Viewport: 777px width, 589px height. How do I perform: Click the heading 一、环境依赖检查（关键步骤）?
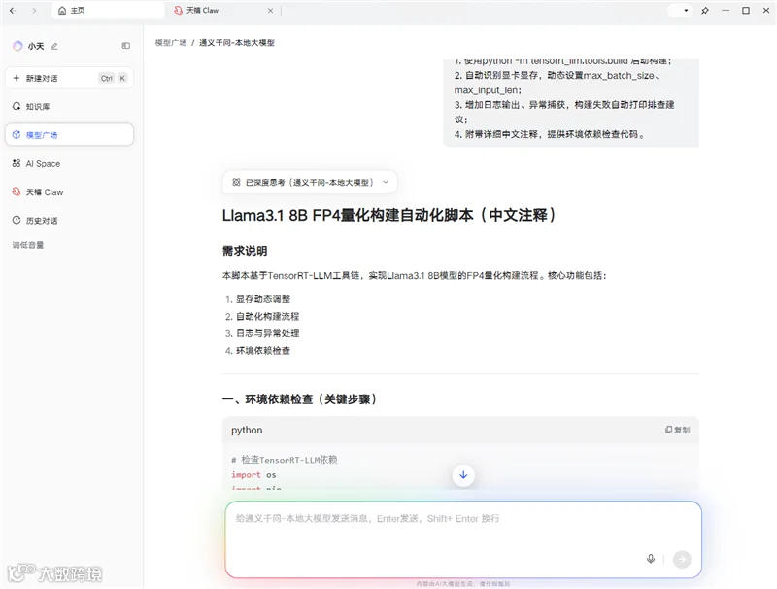(x=299, y=399)
